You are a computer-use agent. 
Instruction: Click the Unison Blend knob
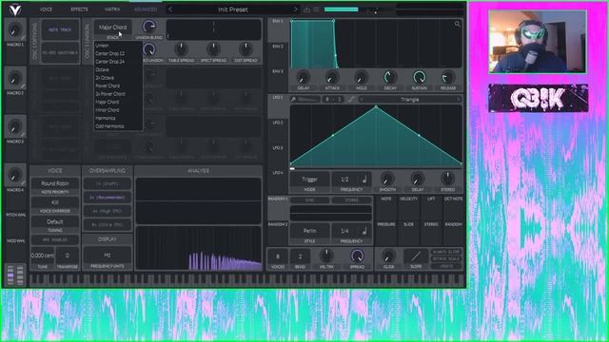pyautogui.click(x=148, y=27)
